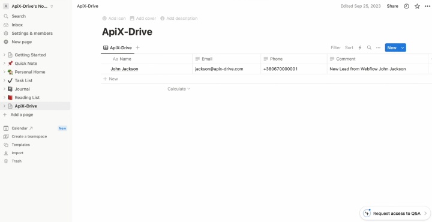Open the Trash
Screen dimensions: 432x222
coord(17,161)
